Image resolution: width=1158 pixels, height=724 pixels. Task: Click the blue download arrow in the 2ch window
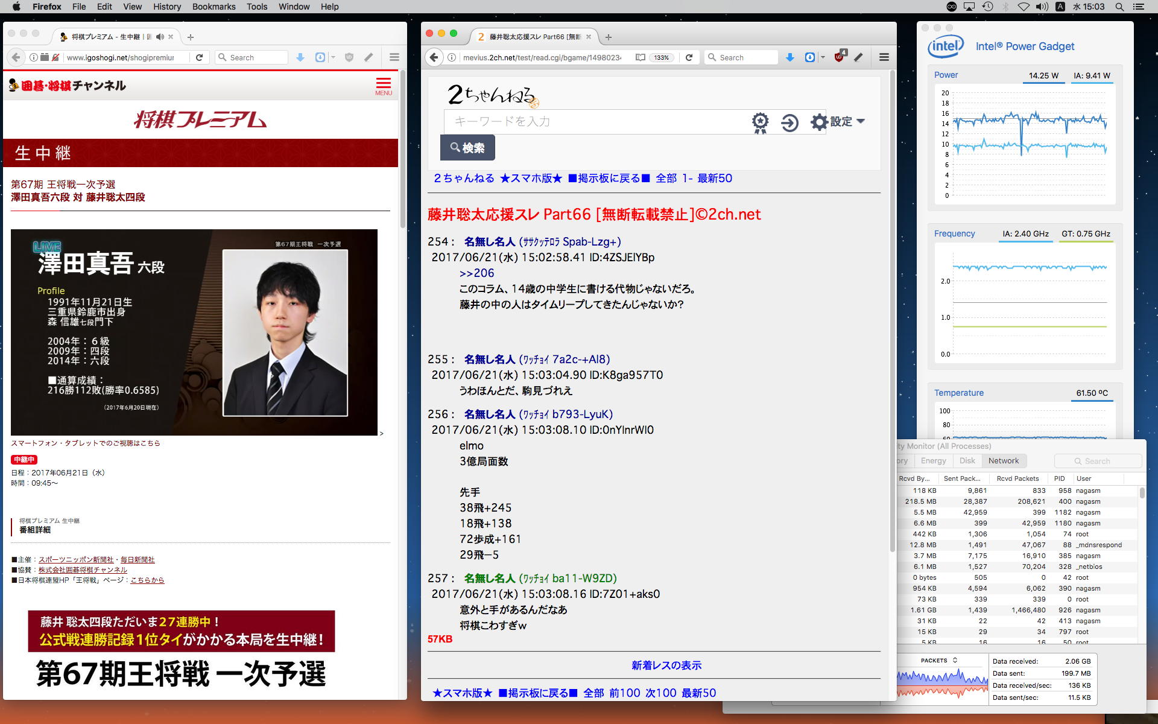click(x=789, y=57)
